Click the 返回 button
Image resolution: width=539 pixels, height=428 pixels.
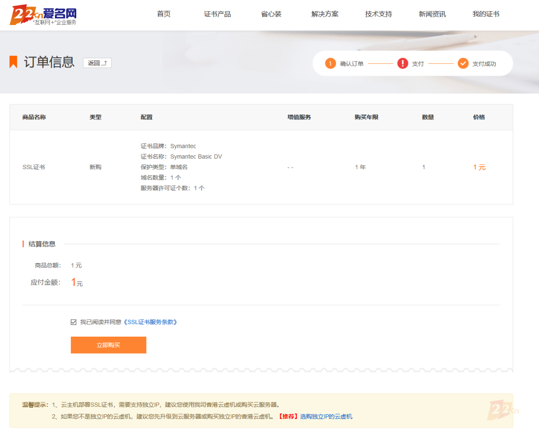pyautogui.click(x=97, y=63)
